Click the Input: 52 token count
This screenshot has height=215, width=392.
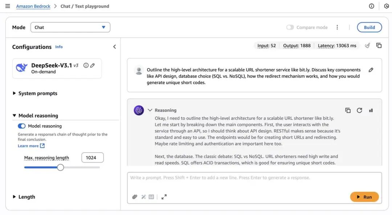click(266, 46)
